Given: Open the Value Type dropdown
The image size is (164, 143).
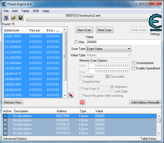Looking at the screenshot, I should pyautogui.click(x=109, y=55).
